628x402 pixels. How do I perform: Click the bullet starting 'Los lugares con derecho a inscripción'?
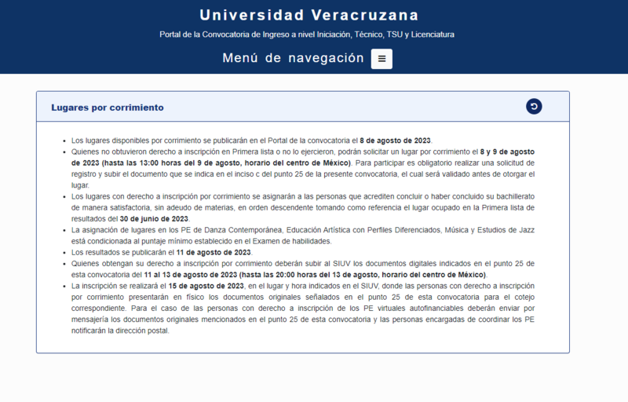[x=303, y=208]
